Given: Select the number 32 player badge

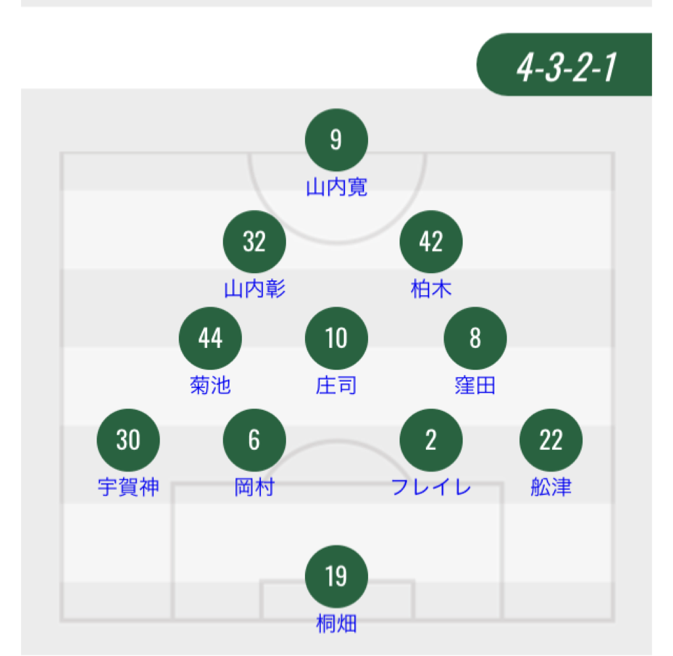Looking at the screenshot, I should (x=254, y=242).
